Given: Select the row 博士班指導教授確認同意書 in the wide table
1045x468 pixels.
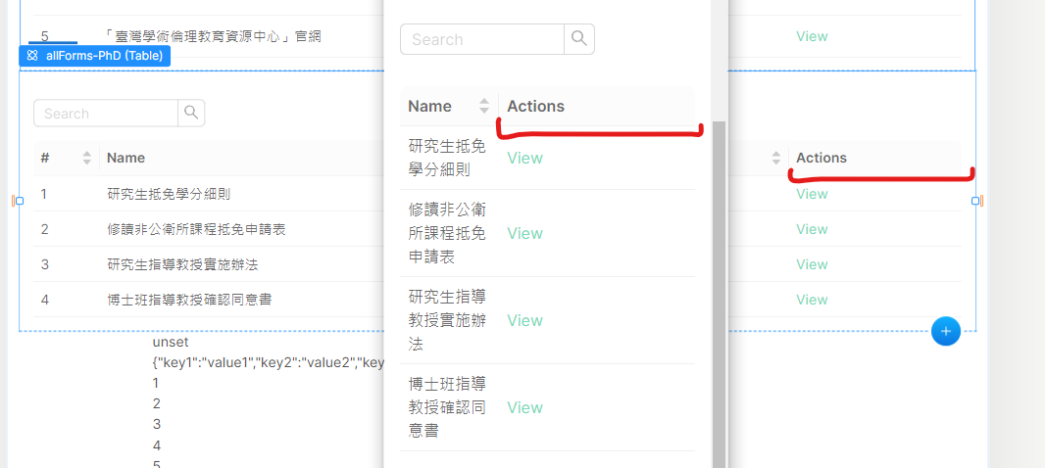Looking at the screenshot, I should click(x=189, y=300).
